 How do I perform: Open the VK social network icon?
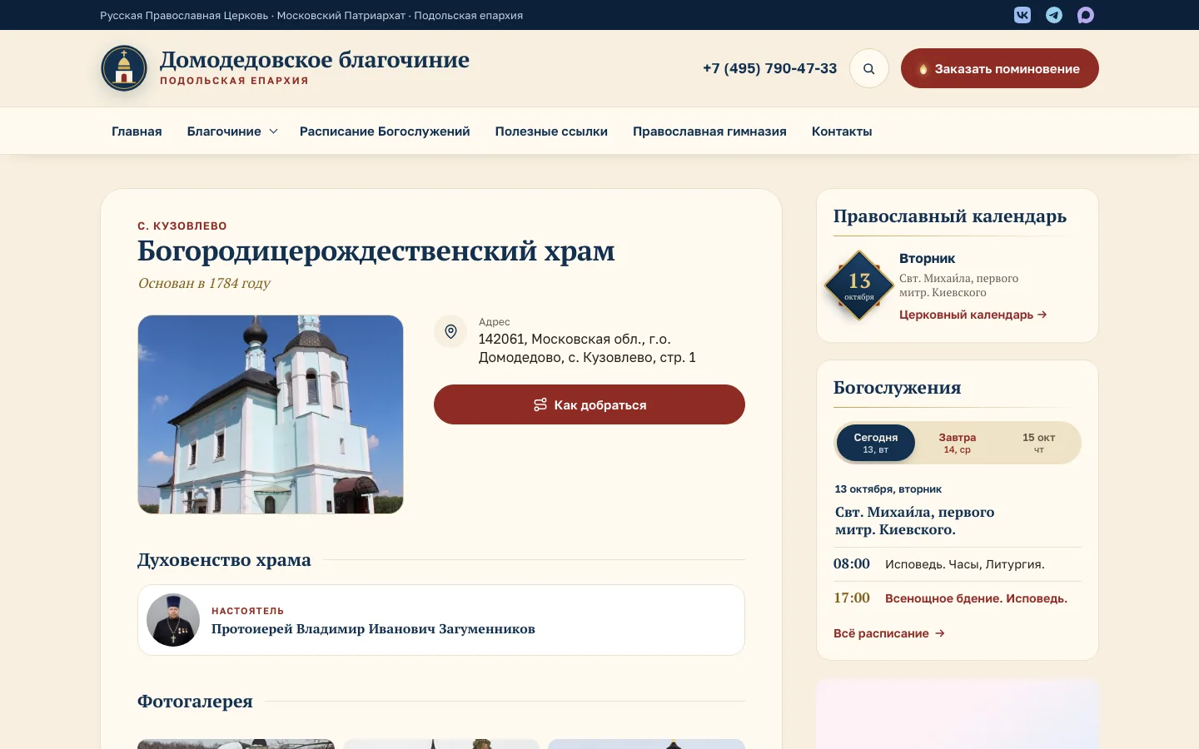coord(1022,15)
